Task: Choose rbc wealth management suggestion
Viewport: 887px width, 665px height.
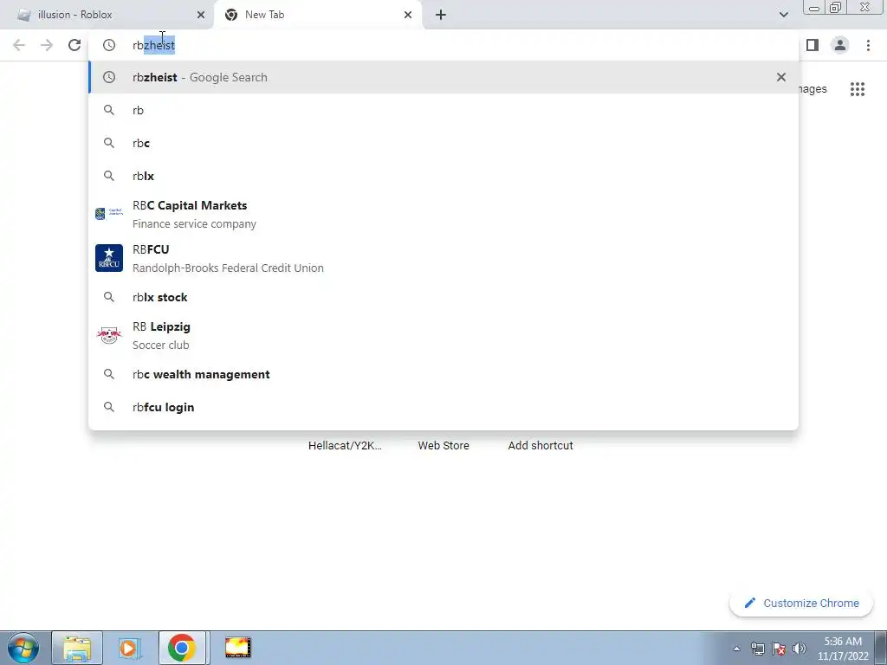Action: point(443,374)
